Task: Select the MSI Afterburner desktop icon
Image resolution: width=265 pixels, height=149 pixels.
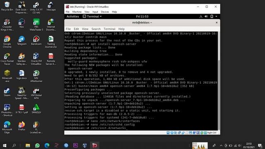Action: [36, 76]
